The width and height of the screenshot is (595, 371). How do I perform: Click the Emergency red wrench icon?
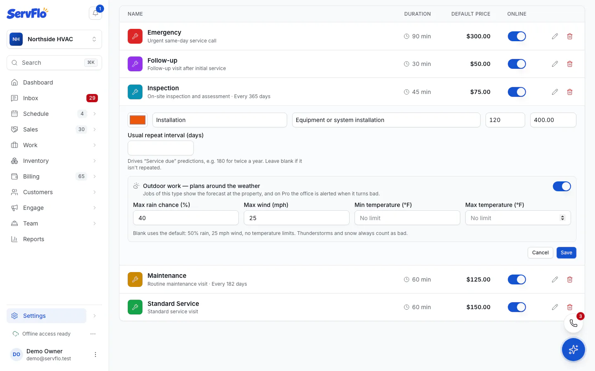click(x=135, y=36)
